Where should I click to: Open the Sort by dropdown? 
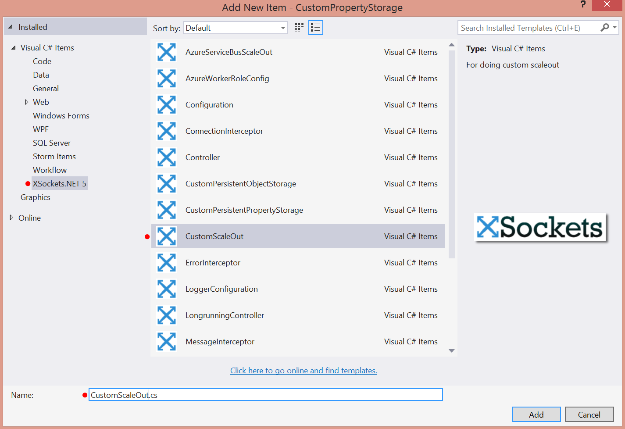[235, 28]
